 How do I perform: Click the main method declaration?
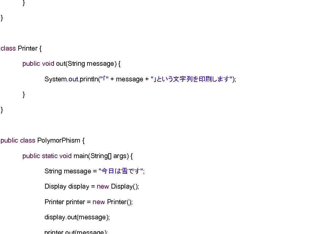point(77,156)
